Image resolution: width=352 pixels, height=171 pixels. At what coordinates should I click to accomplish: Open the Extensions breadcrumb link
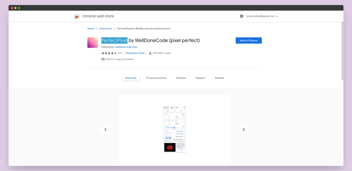(x=106, y=28)
